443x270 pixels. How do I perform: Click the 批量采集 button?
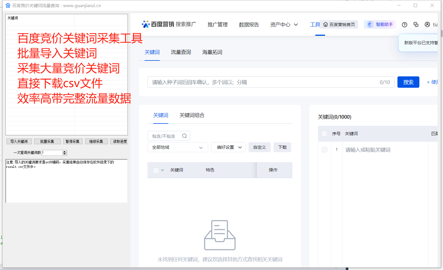tap(47, 141)
